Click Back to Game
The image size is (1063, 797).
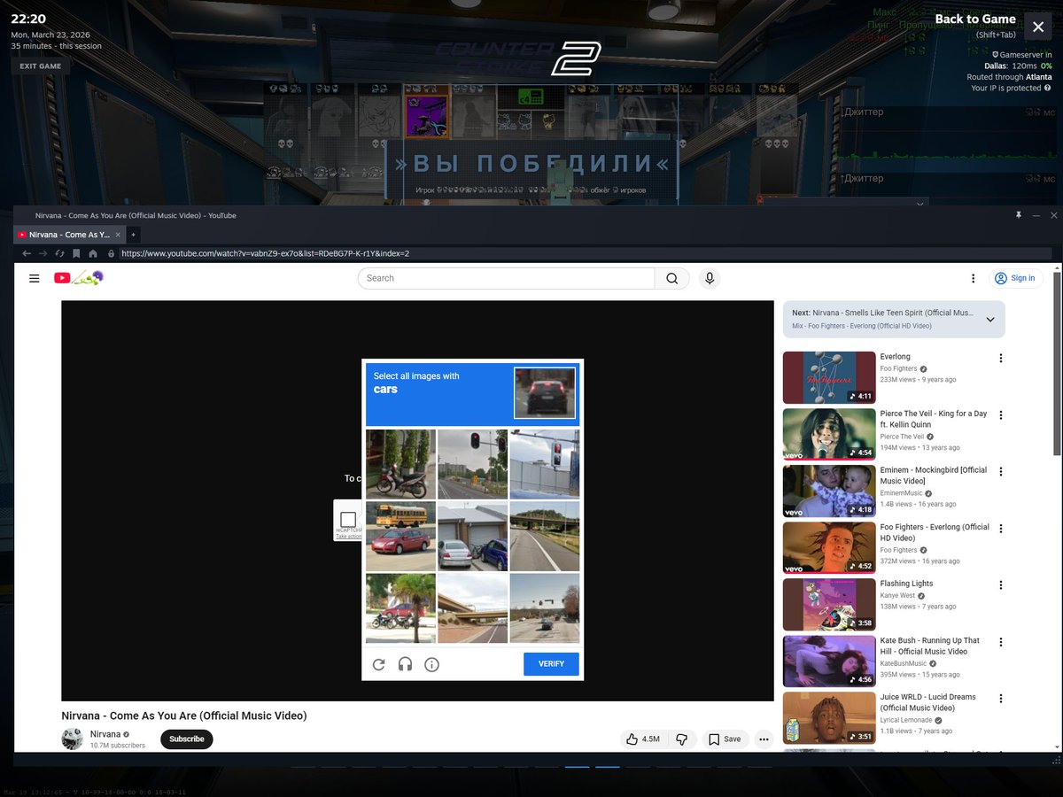coord(975,19)
